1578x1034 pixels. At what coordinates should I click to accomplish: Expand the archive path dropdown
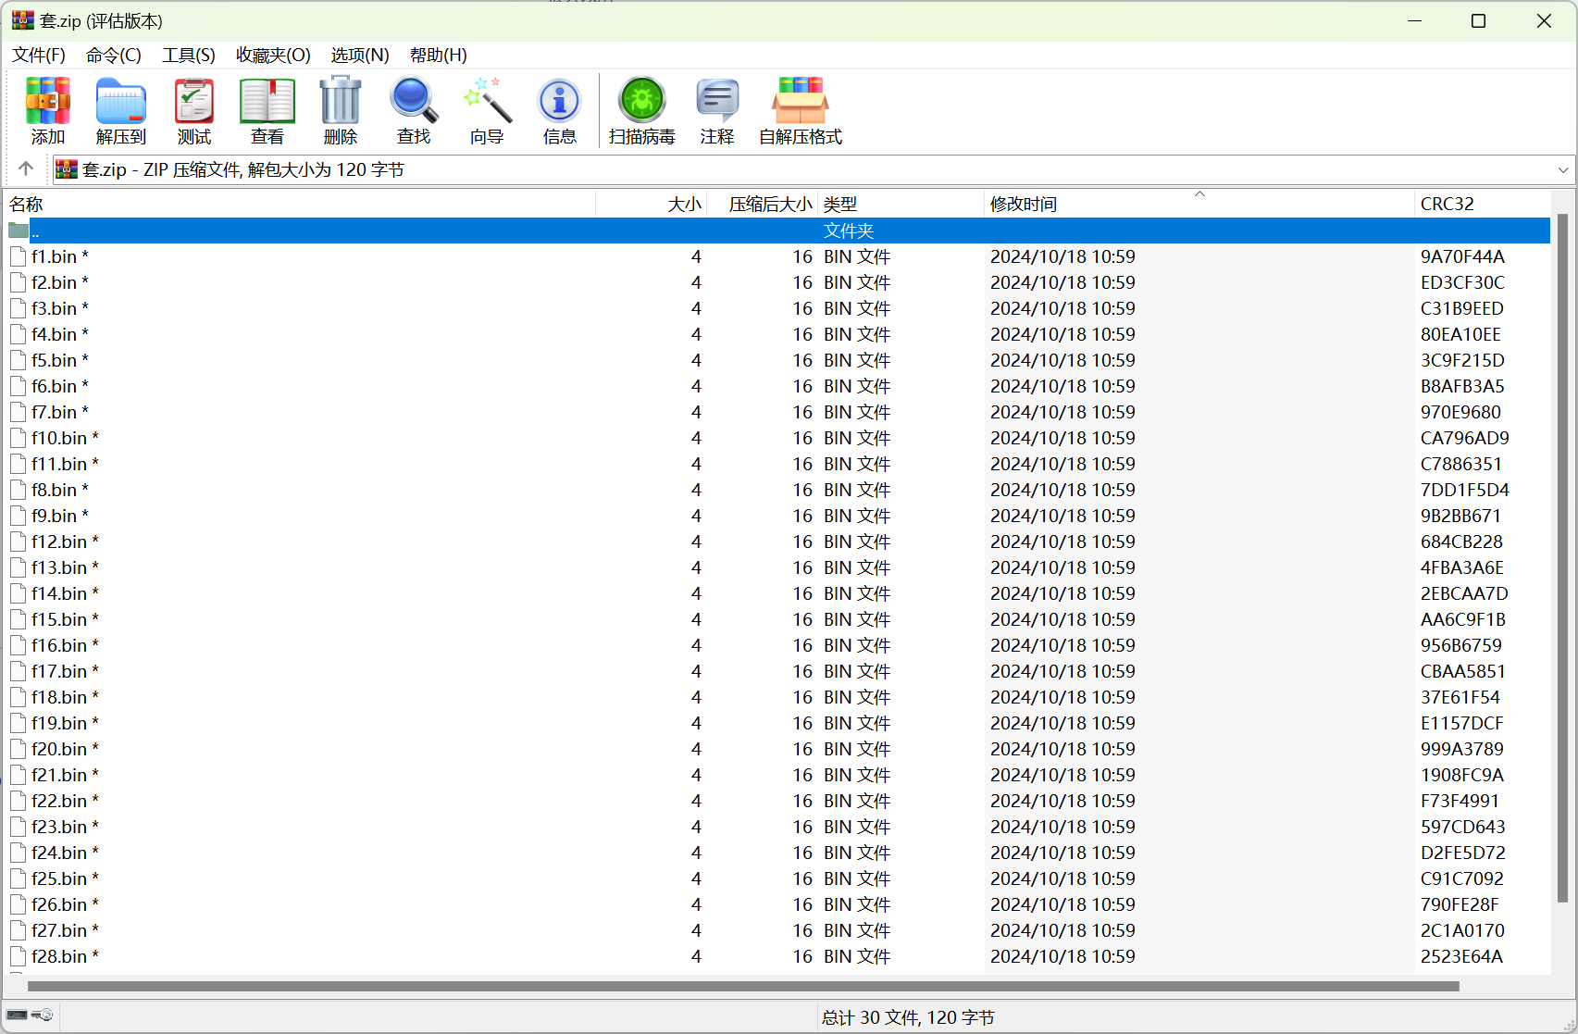pyautogui.click(x=1563, y=170)
